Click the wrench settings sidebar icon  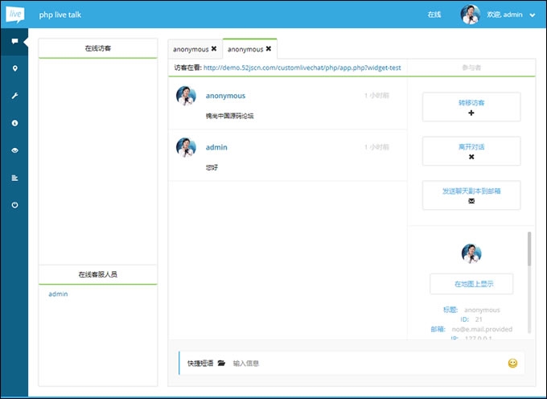(x=14, y=96)
